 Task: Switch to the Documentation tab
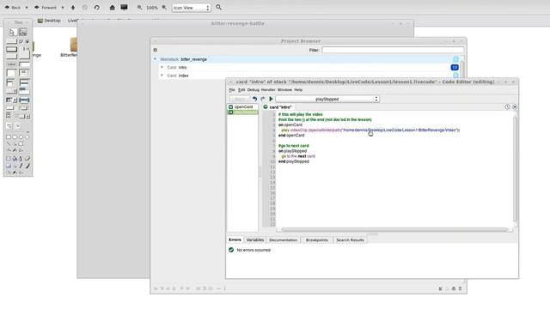click(x=284, y=240)
